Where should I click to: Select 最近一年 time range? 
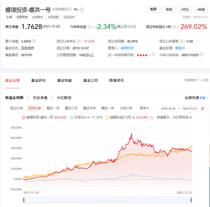coord(108,108)
